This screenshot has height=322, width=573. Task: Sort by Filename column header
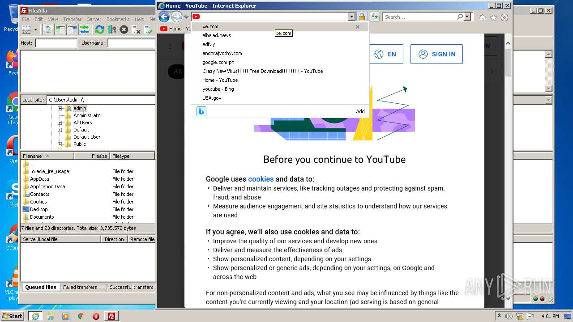click(47, 156)
